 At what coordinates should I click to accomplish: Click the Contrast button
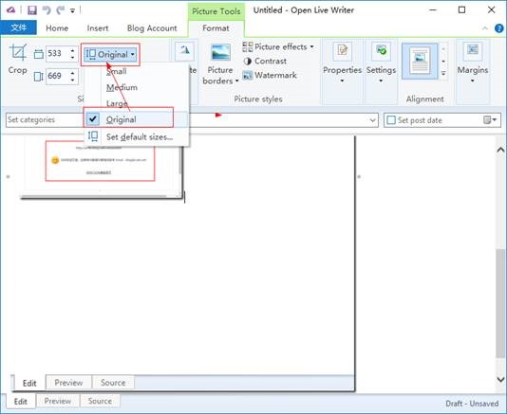pyautogui.click(x=265, y=61)
